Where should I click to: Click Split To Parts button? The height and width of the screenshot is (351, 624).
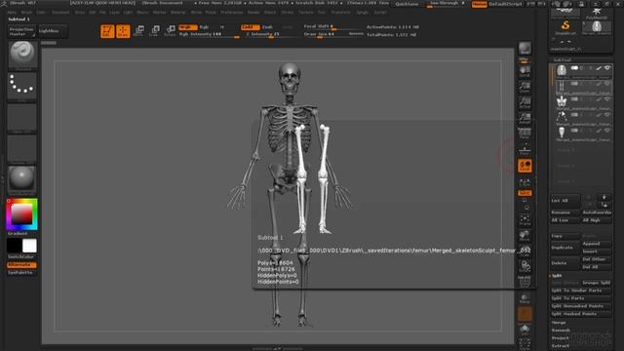pyautogui.click(x=581, y=298)
